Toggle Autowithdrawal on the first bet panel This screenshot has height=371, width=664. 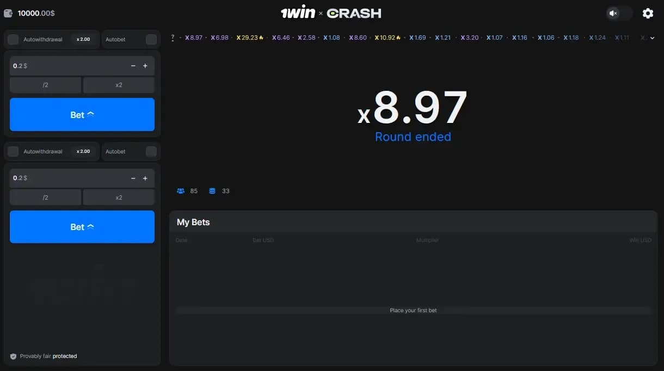pyautogui.click(x=13, y=39)
